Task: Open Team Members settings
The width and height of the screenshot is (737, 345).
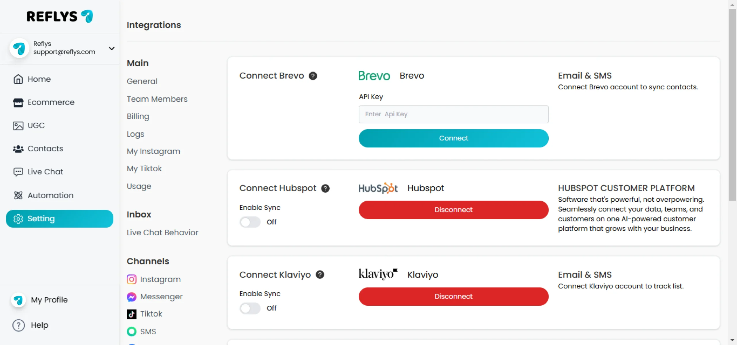Action: pyautogui.click(x=157, y=99)
